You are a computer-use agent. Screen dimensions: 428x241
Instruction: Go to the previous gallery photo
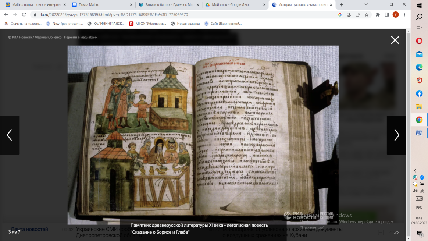[x=10, y=135]
